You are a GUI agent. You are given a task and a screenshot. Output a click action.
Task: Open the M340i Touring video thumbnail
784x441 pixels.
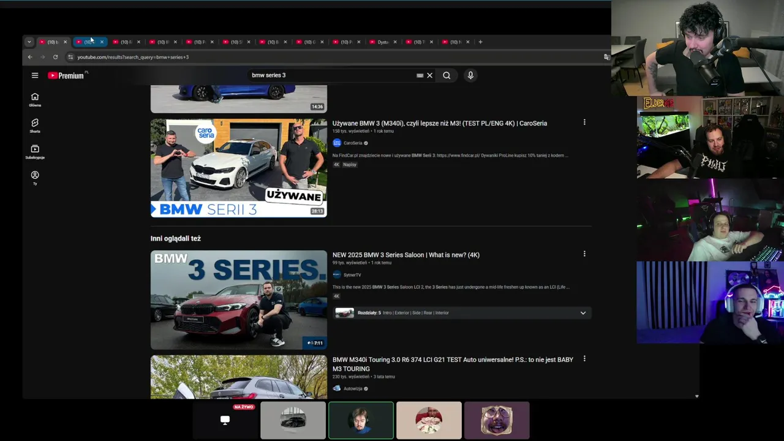(239, 377)
